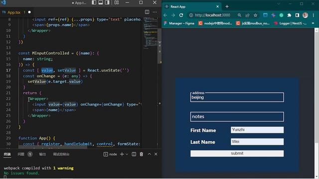Open nodejs modbus bookmark
Screen dimensions: 319x179
coord(215,23)
